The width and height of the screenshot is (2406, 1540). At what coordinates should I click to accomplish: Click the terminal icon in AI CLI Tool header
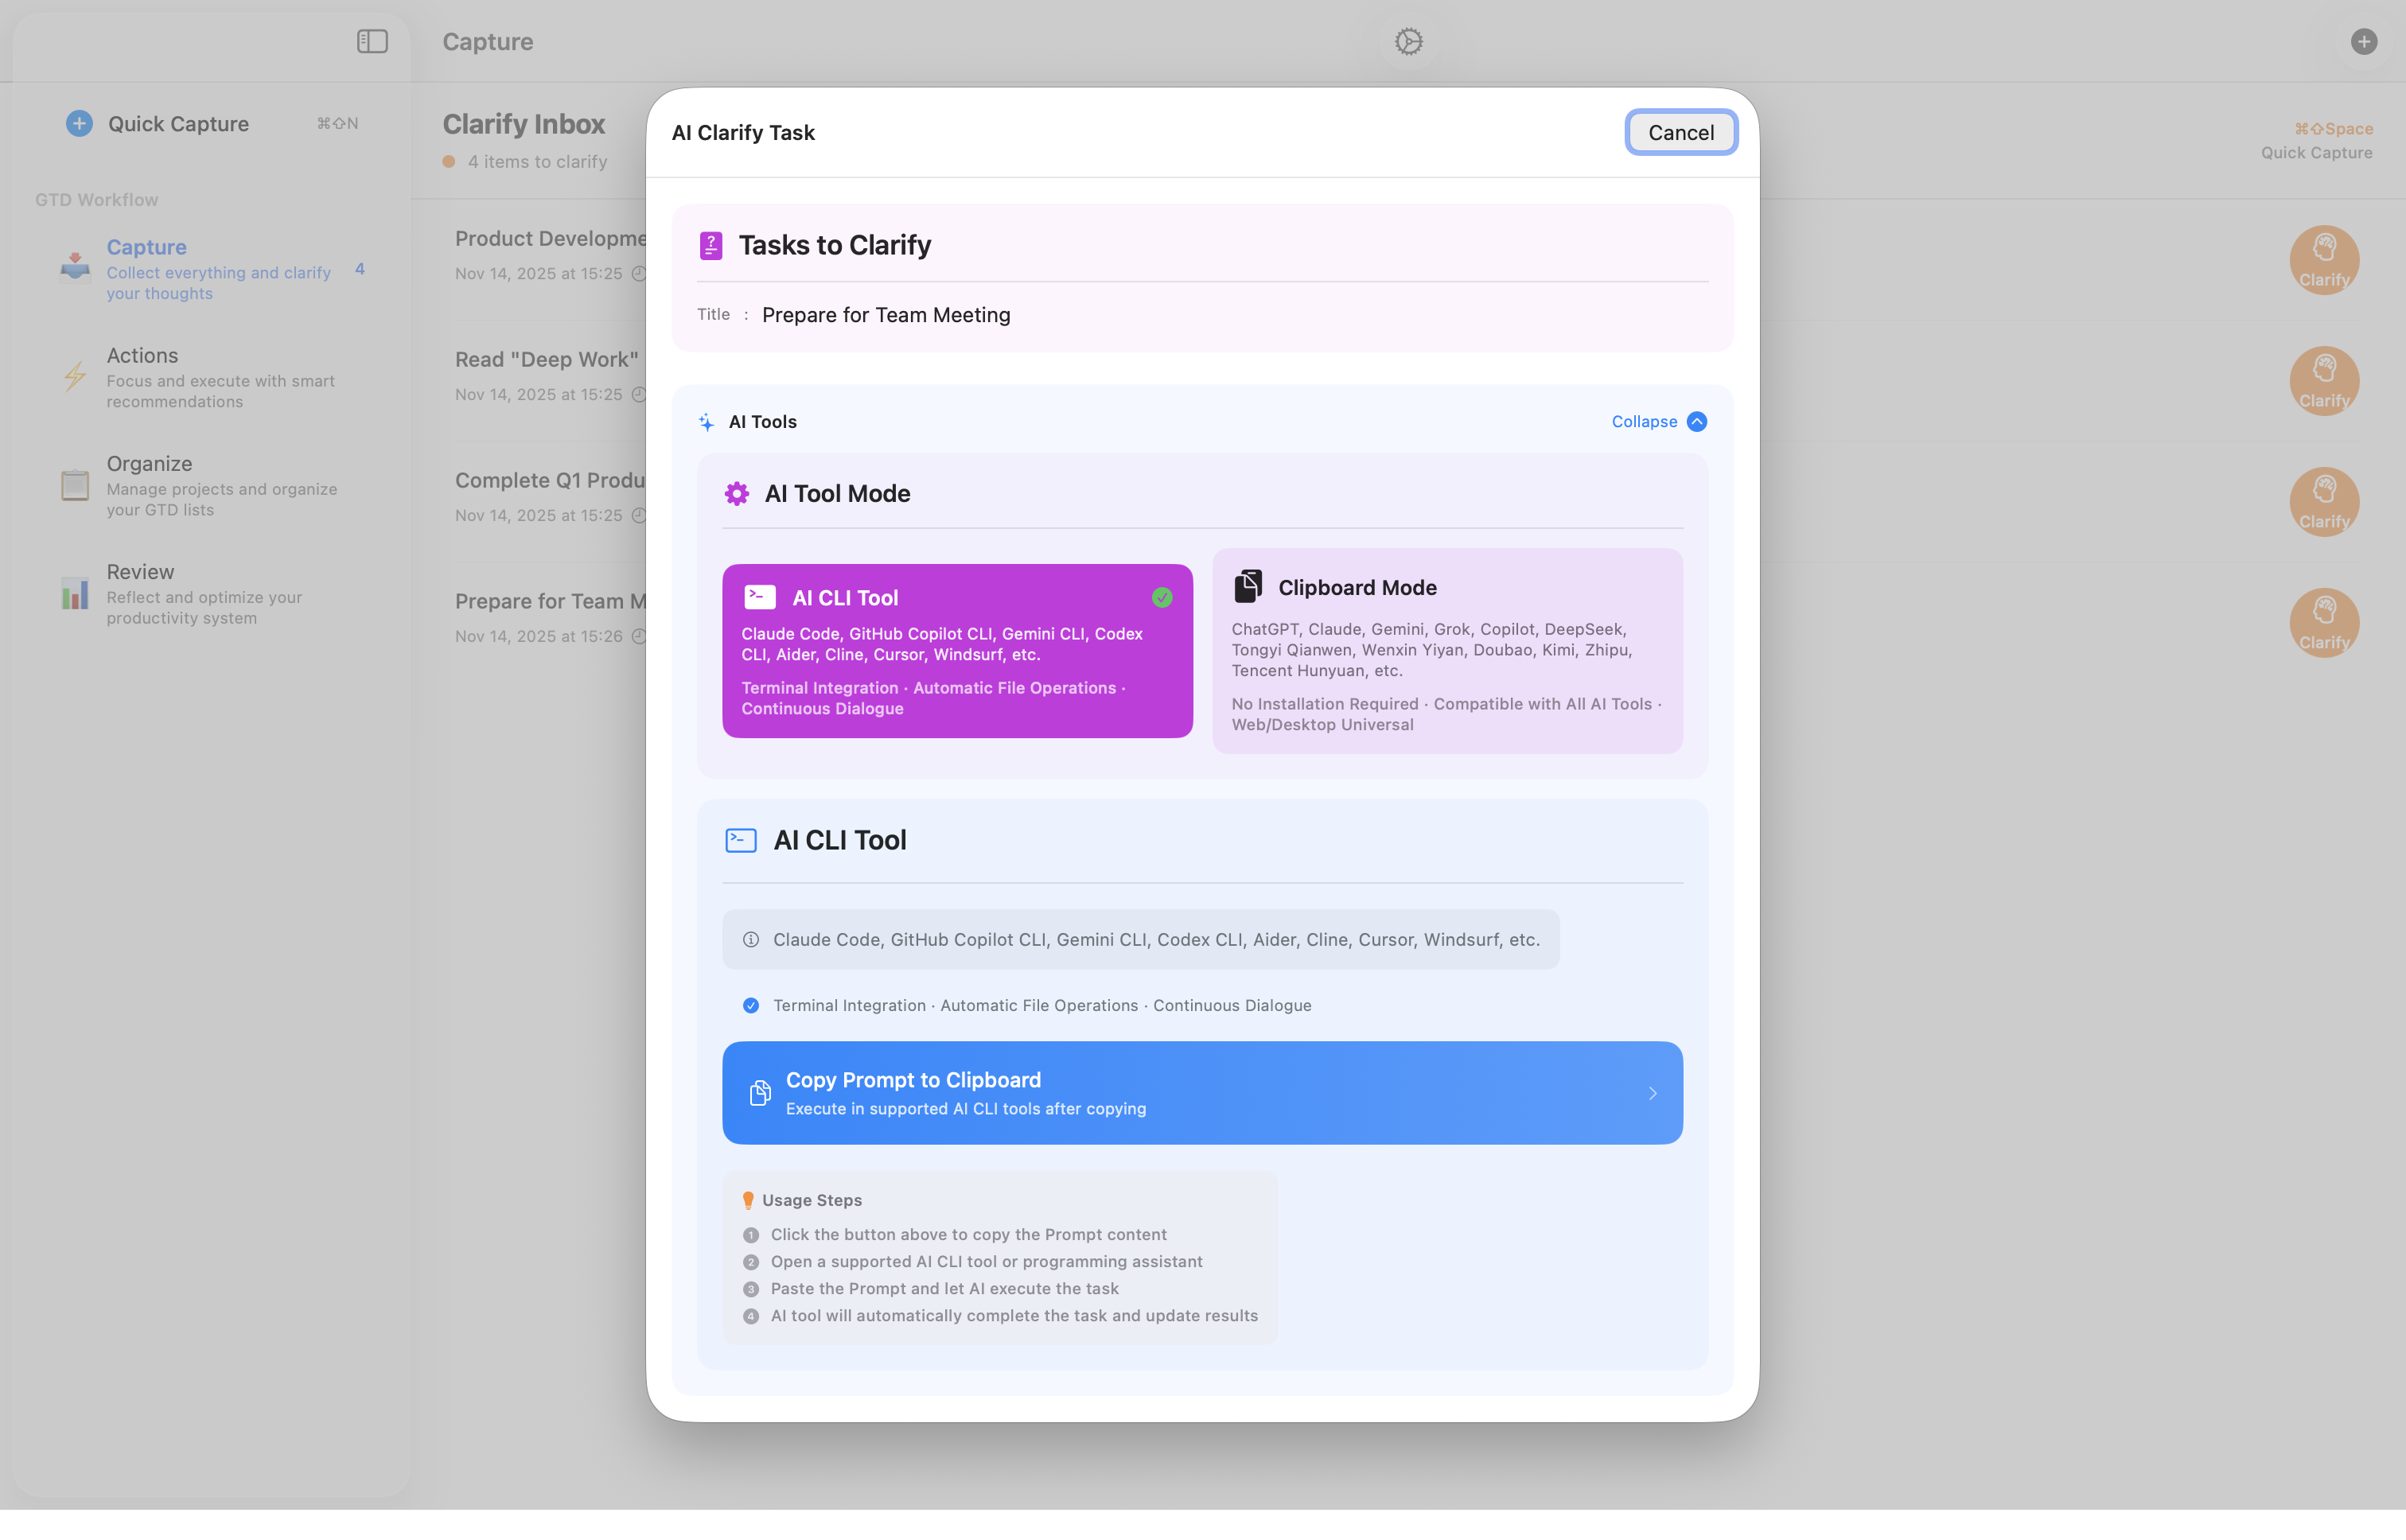[x=739, y=840]
